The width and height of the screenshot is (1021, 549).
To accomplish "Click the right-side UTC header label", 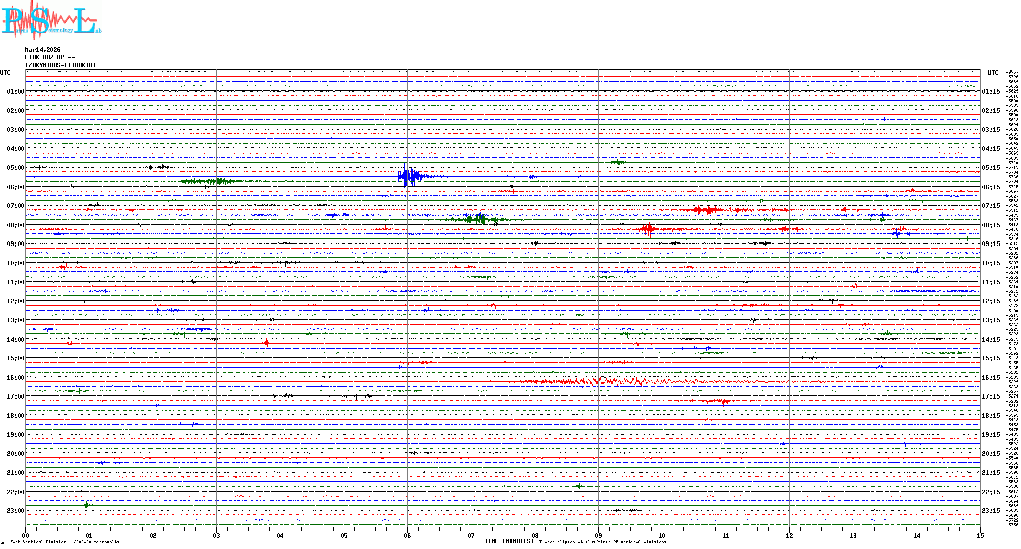I will pyautogui.click(x=993, y=73).
